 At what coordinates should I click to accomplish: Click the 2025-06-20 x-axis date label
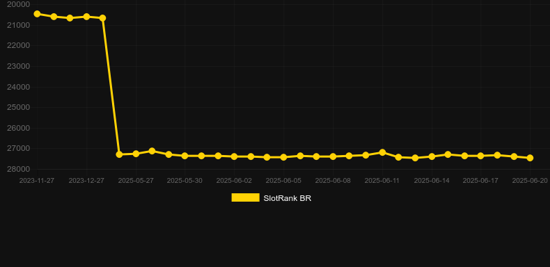[530, 181]
